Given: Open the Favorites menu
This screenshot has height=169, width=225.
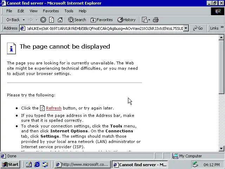Looking at the screenshot, I should coord(51,11).
